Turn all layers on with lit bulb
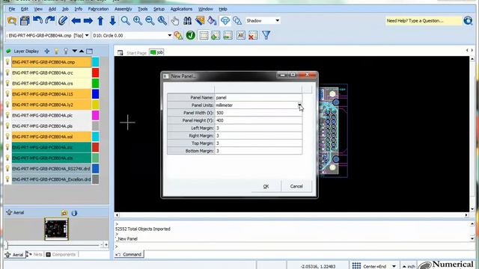 pos(56,52)
